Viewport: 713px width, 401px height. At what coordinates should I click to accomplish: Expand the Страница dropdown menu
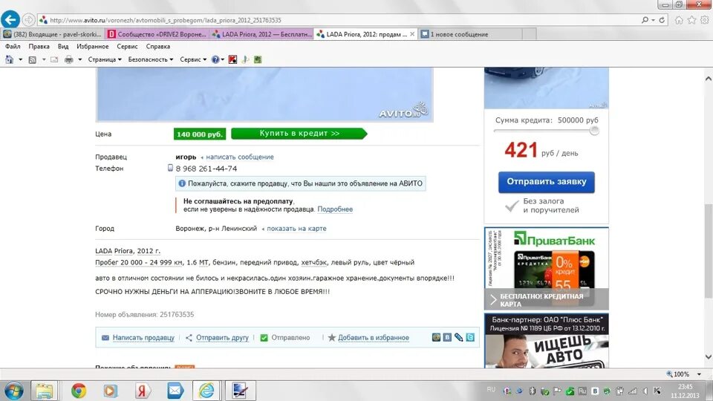pyautogui.click(x=105, y=59)
